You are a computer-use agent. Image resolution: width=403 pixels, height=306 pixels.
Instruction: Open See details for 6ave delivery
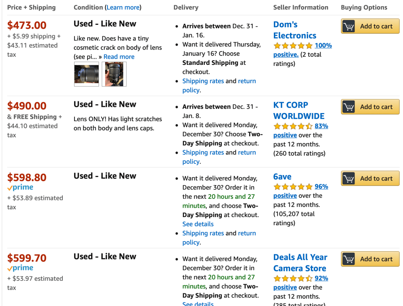point(198,224)
